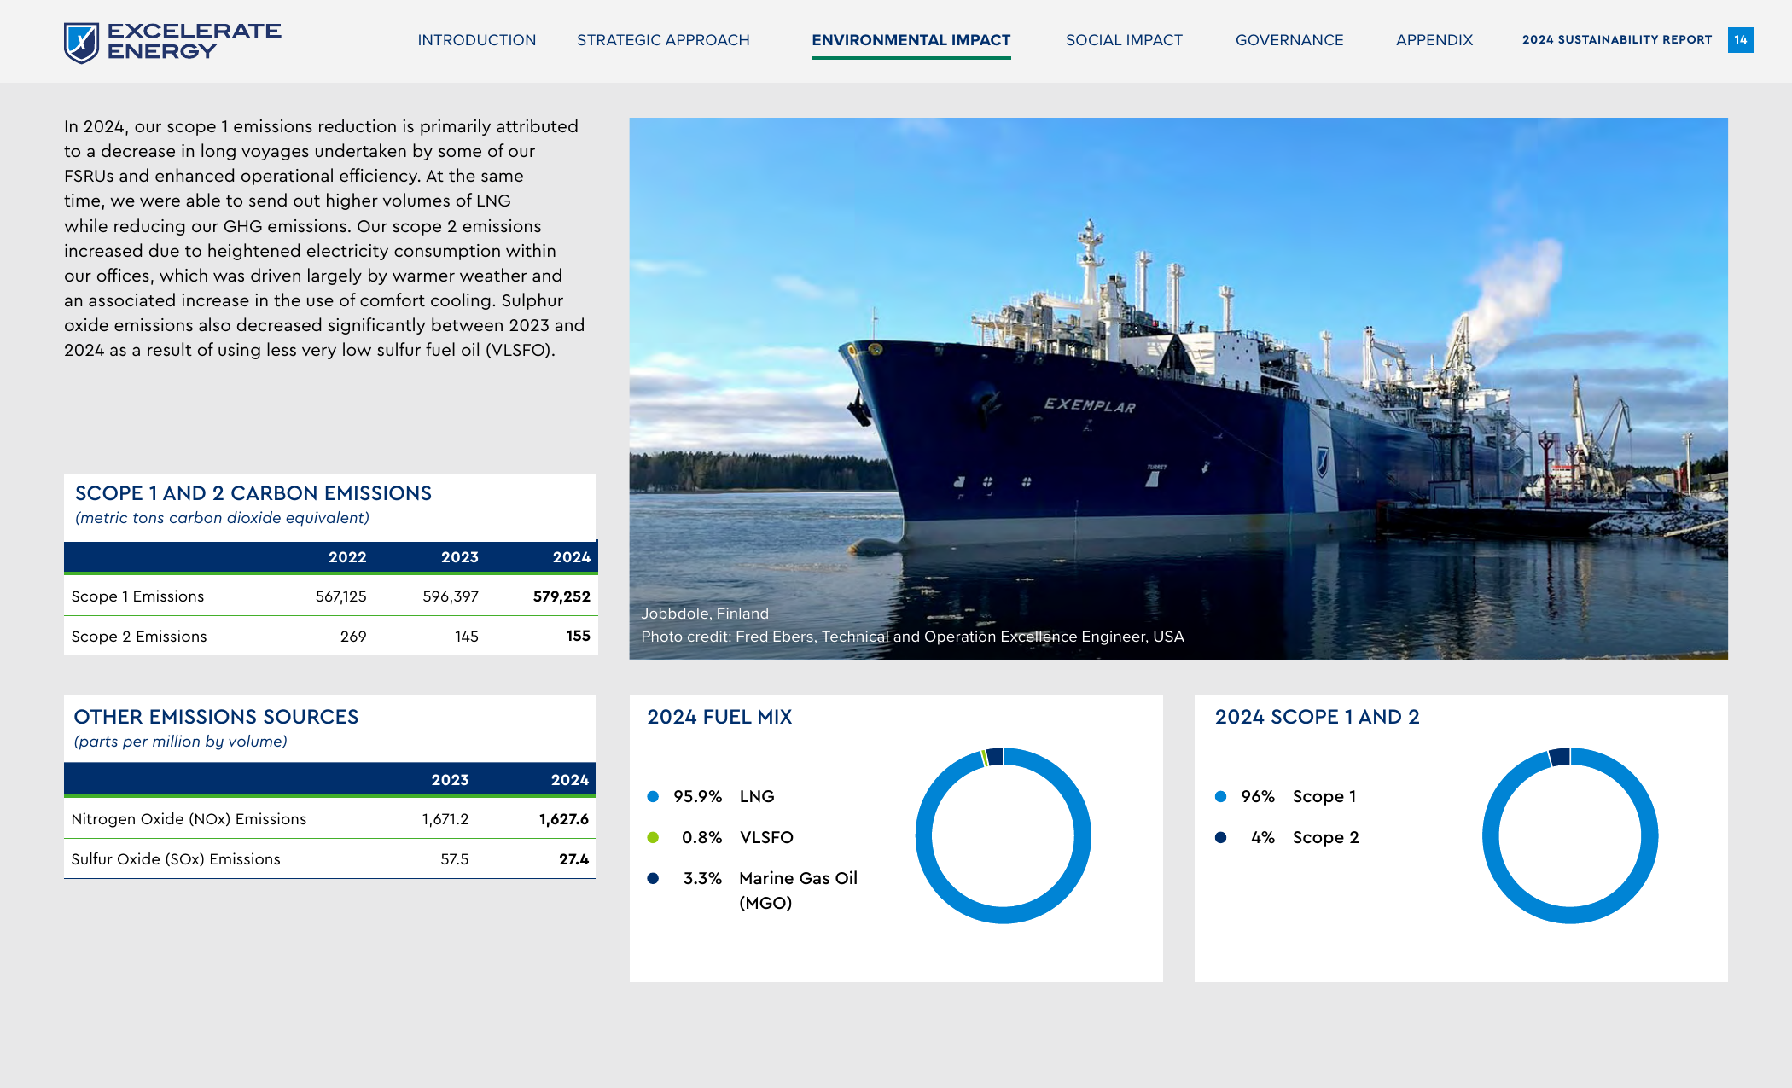Select the Scope 2 value 269

click(353, 637)
